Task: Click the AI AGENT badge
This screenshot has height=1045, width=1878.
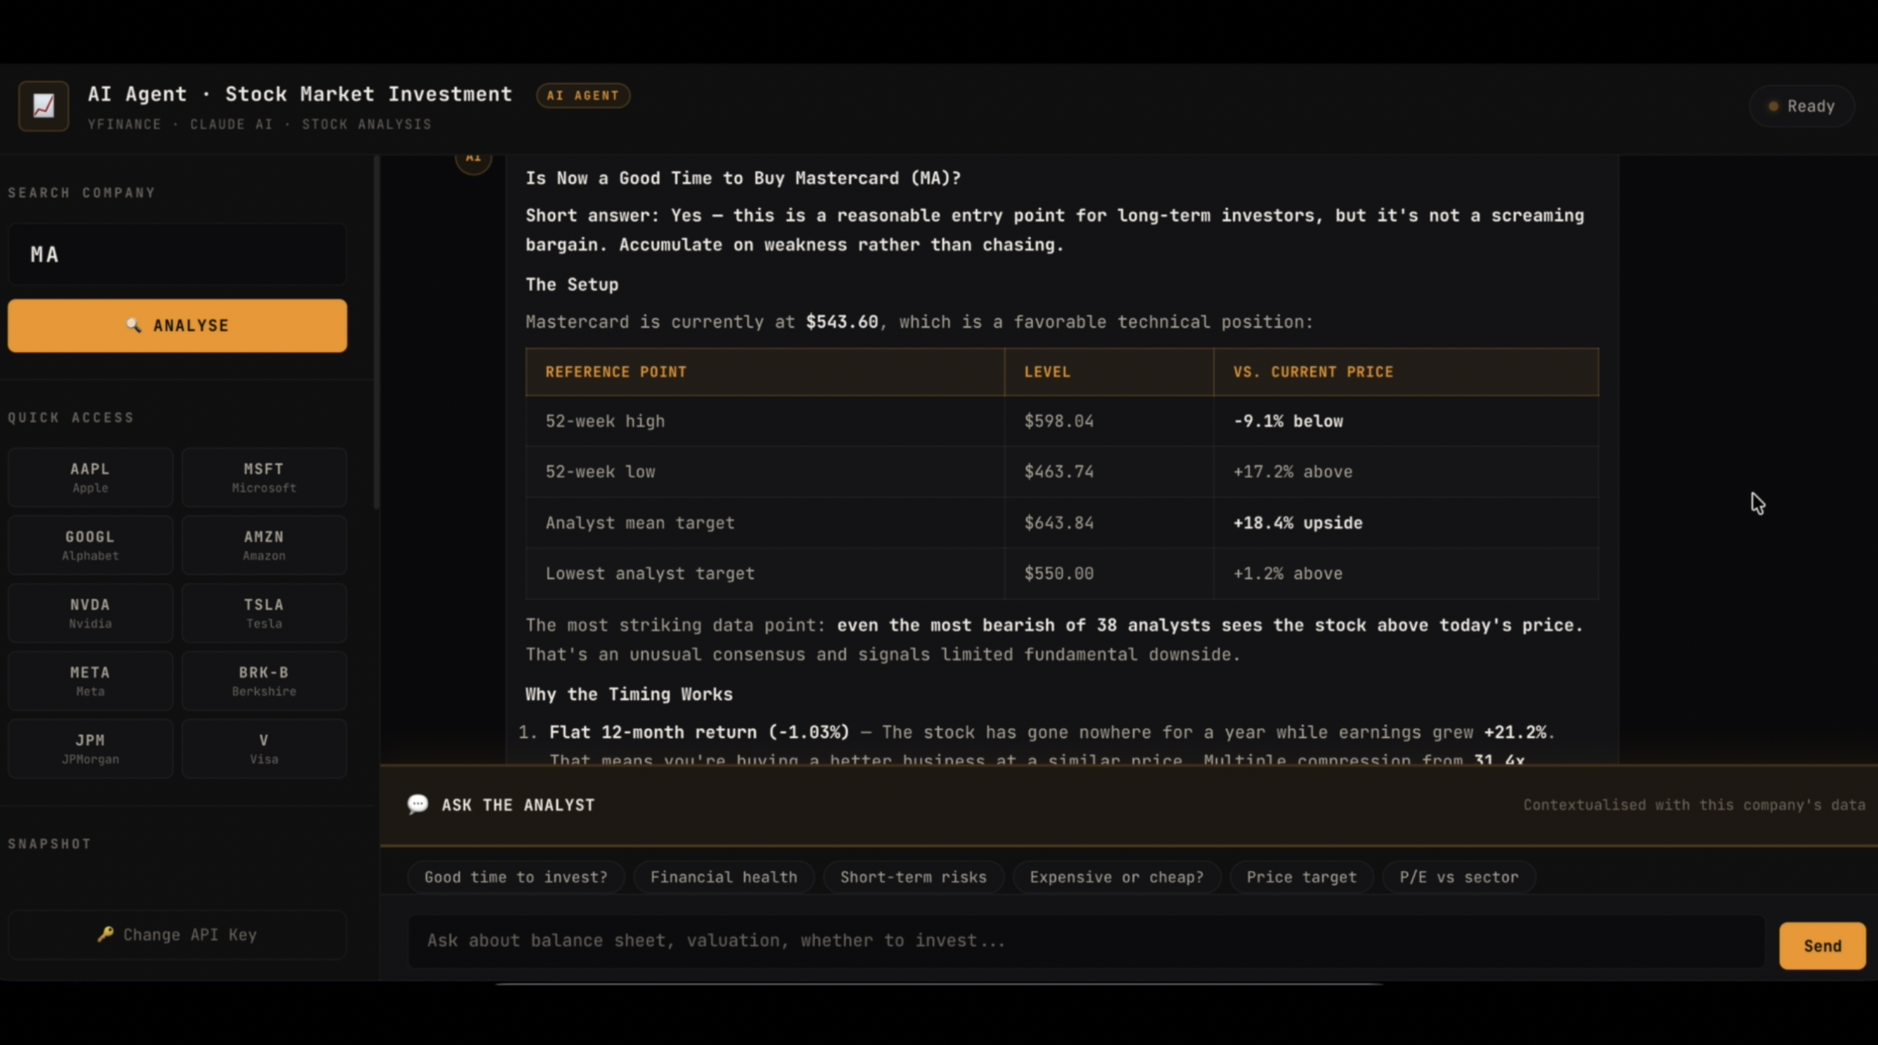Action: coord(583,95)
